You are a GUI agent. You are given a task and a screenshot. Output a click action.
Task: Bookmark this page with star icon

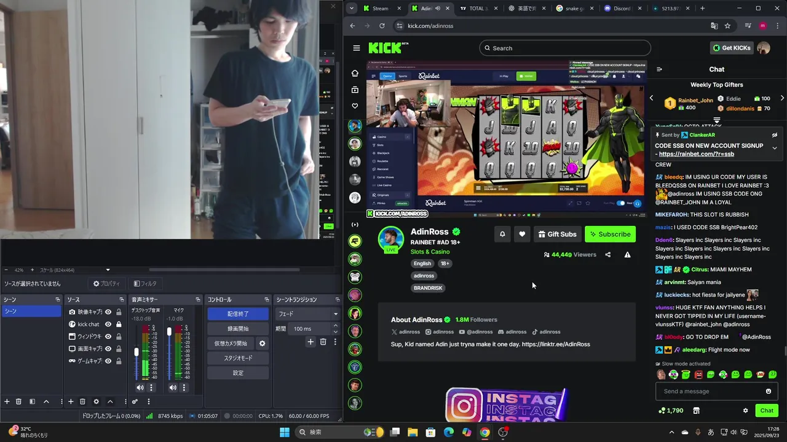point(727,26)
